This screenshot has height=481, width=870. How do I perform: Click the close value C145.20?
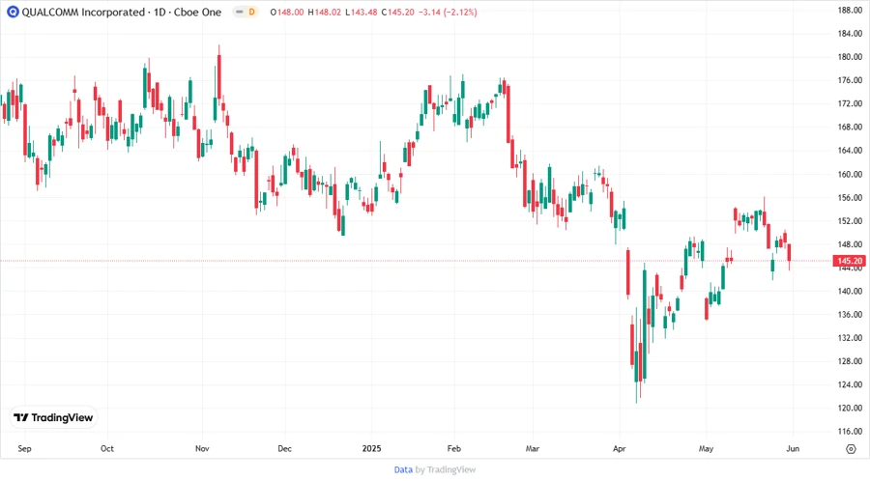pos(397,12)
